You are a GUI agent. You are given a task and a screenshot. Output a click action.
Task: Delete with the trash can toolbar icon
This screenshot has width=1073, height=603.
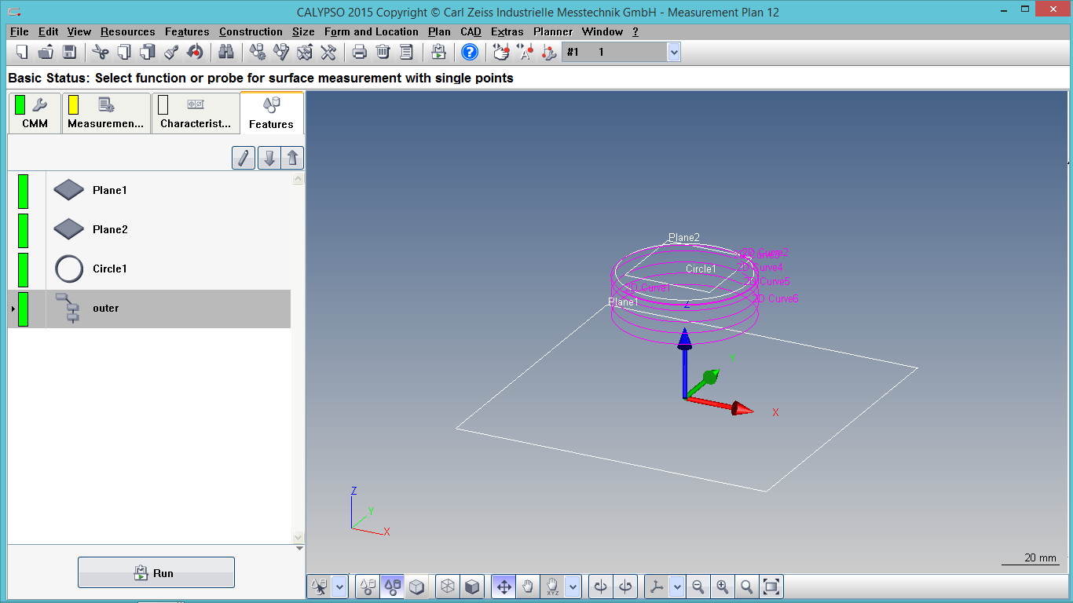tap(383, 52)
